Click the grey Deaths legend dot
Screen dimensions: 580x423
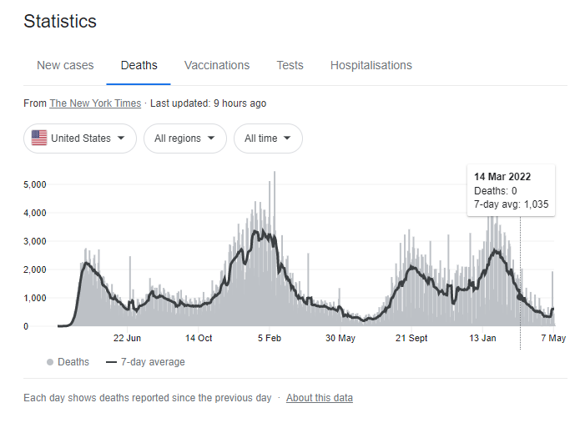[x=50, y=362]
